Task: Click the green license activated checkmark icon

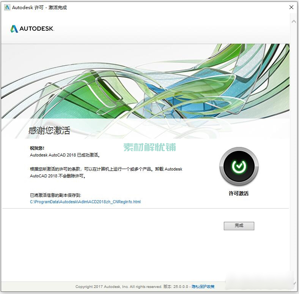Action: 239,166
